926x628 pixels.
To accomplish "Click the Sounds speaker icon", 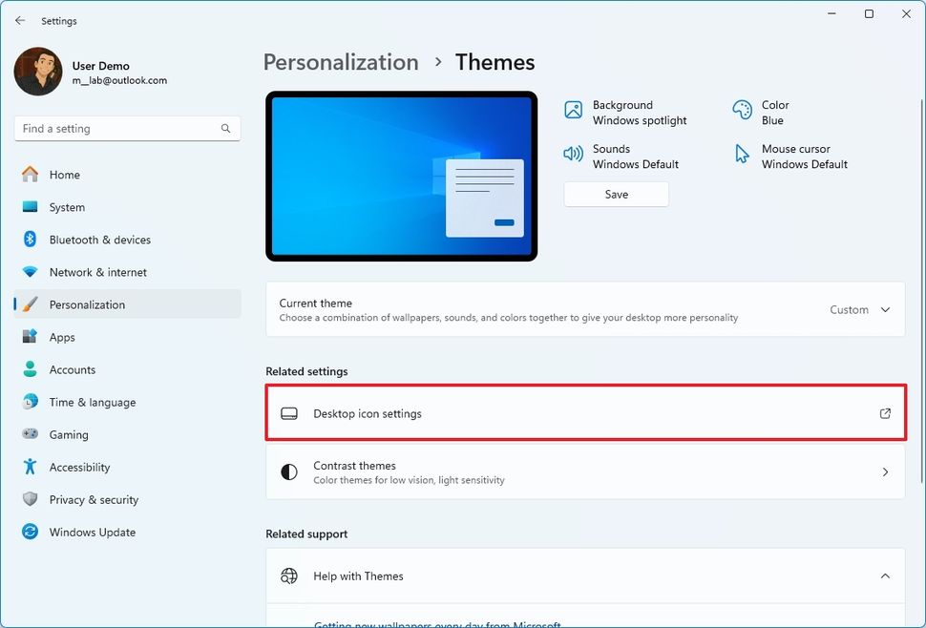I will coord(573,151).
